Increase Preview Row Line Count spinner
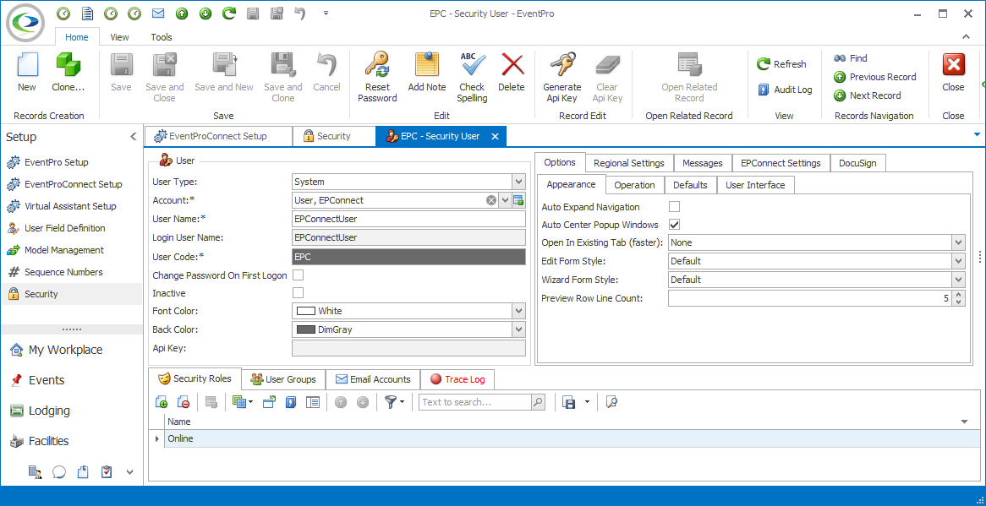The height and width of the screenshot is (506, 986). [958, 295]
